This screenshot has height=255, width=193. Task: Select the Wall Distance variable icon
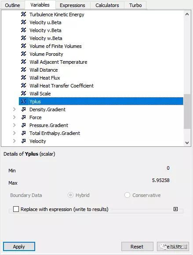click(x=23, y=70)
